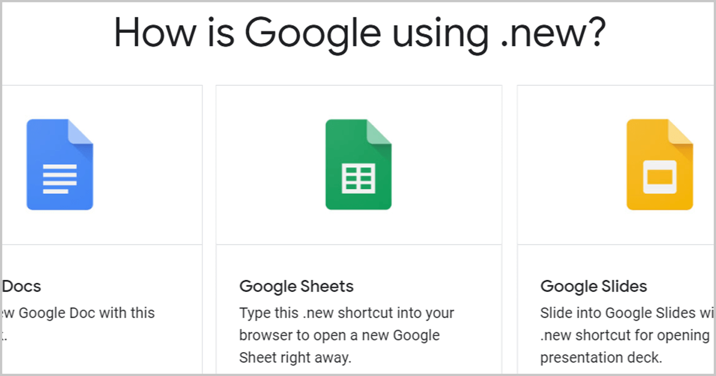
Task: Open the Google Slides card title
Action: point(594,286)
